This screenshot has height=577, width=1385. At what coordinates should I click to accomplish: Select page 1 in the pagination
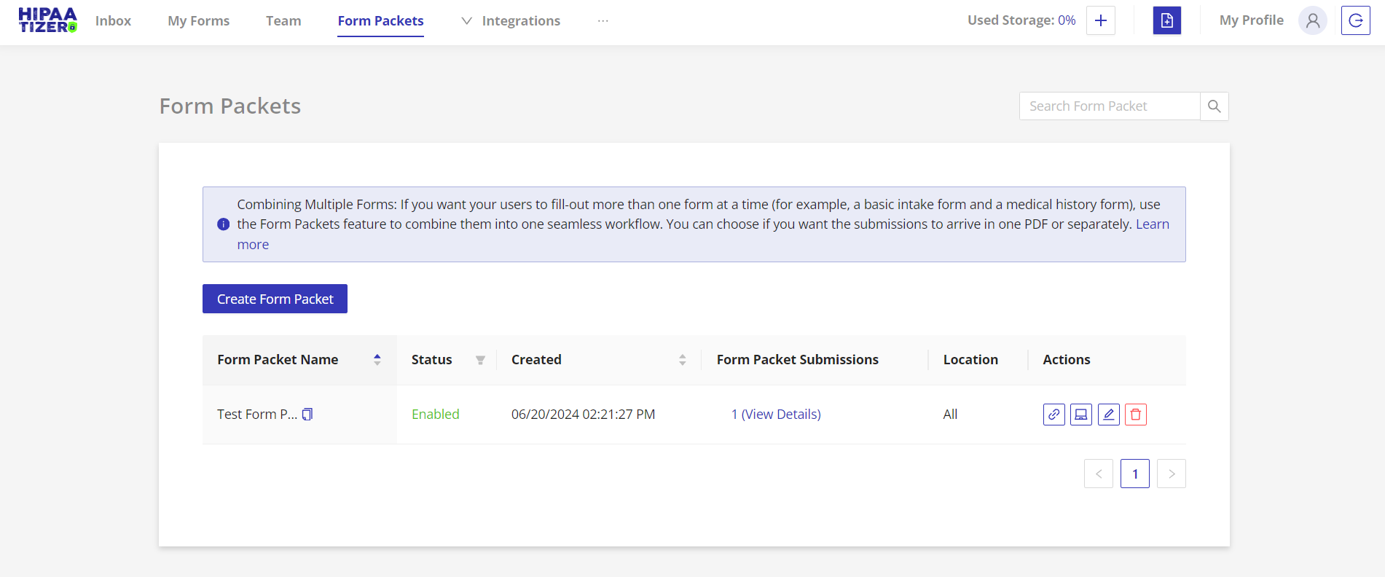pos(1134,474)
